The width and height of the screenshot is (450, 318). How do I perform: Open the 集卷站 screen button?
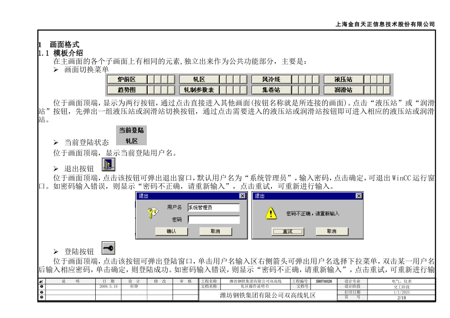coord(271,90)
